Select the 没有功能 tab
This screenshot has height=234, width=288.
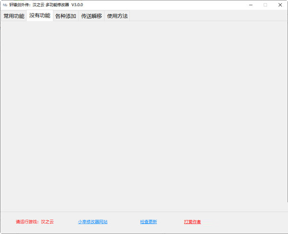tap(40, 16)
